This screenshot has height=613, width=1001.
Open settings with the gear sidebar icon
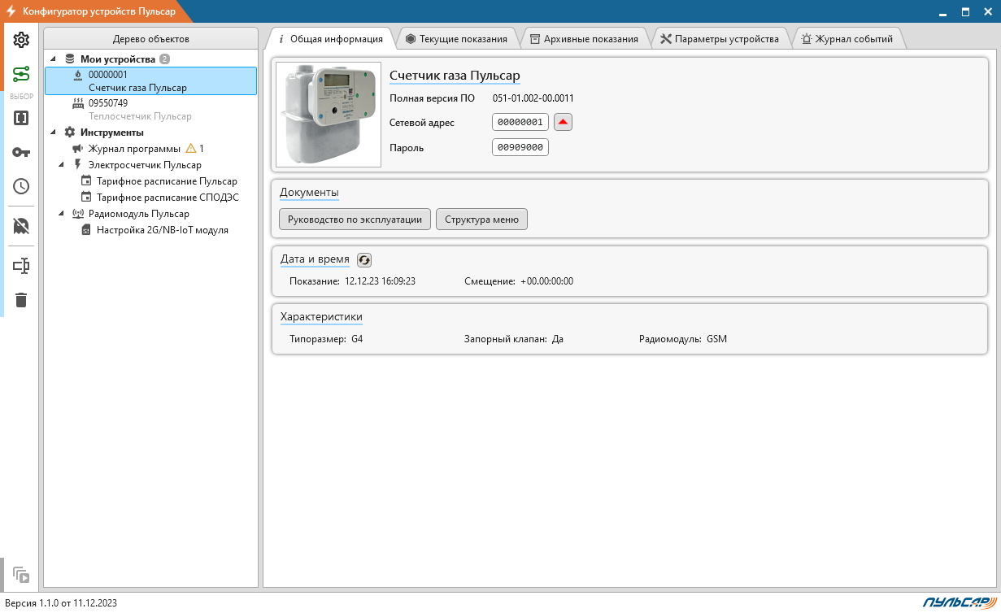(21, 40)
